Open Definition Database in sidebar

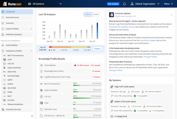point(14,34)
